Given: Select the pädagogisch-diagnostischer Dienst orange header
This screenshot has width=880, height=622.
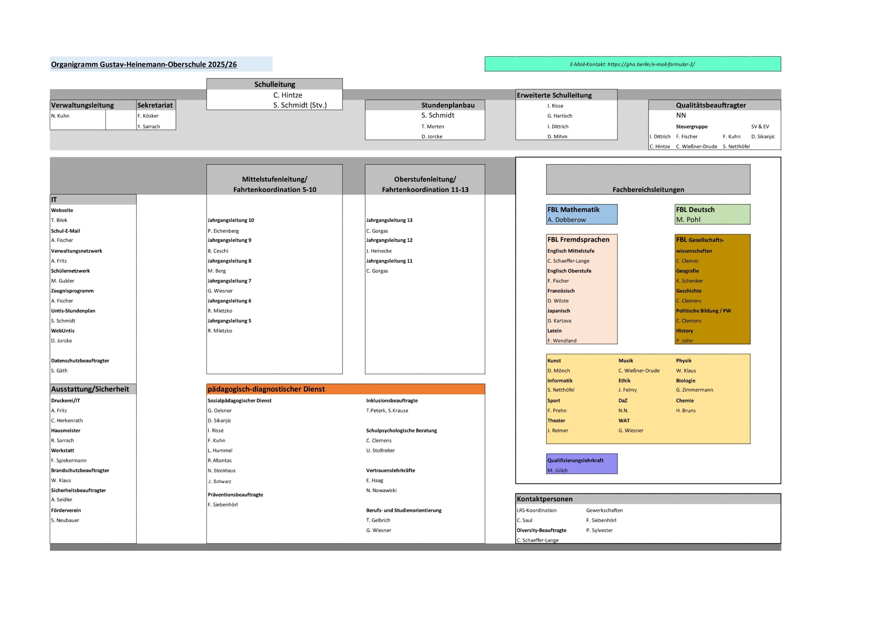Looking at the screenshot, I should [345, 389].
